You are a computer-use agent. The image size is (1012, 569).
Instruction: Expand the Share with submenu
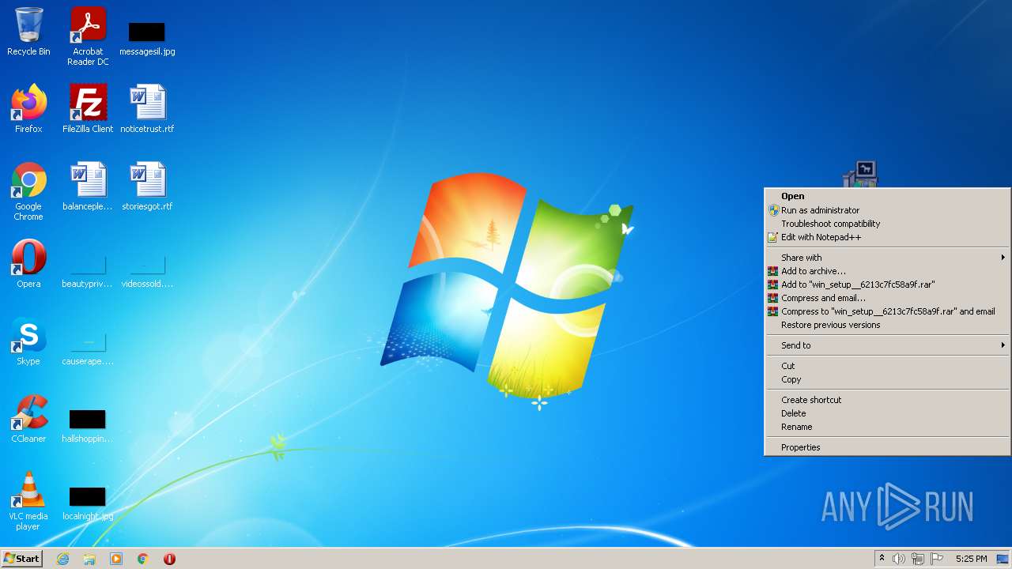(887, 258)
